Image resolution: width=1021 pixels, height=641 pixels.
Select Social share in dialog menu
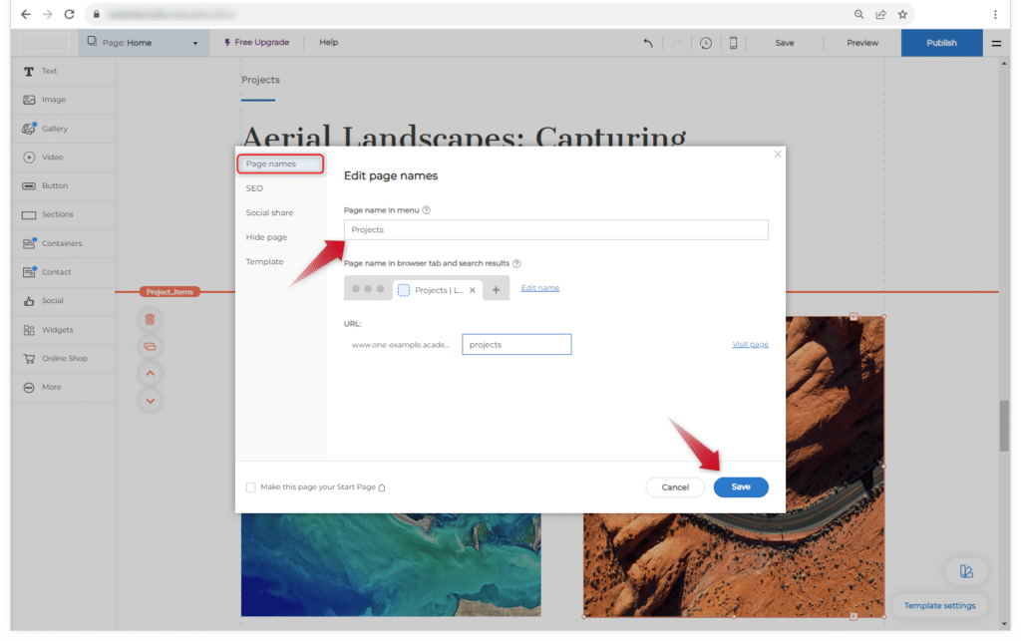[269, 212]
